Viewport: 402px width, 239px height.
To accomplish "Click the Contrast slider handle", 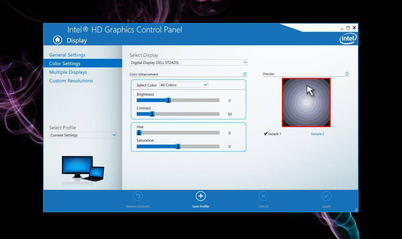I will pos(152,114).
